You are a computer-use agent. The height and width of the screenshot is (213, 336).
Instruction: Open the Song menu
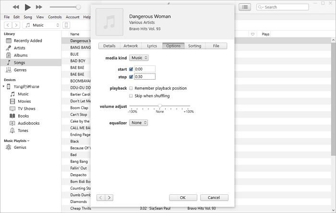[28, 17]
